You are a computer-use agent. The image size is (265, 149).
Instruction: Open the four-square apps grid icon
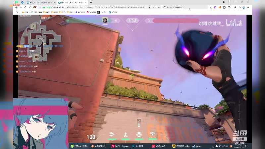click(229, 7)
